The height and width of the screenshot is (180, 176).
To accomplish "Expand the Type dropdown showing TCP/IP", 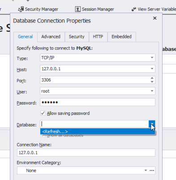I will 152,58.
